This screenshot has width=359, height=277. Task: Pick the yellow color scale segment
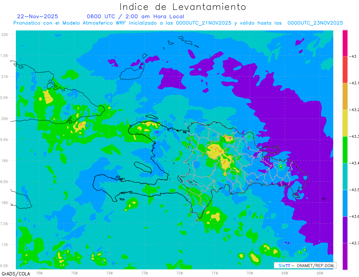345,123
